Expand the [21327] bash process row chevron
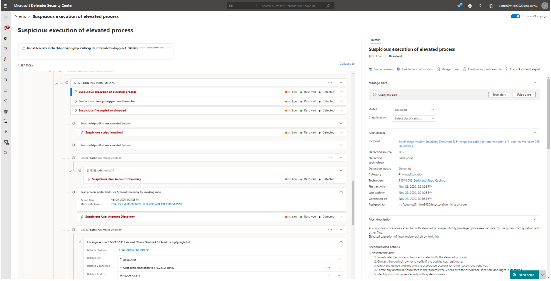 341,83
